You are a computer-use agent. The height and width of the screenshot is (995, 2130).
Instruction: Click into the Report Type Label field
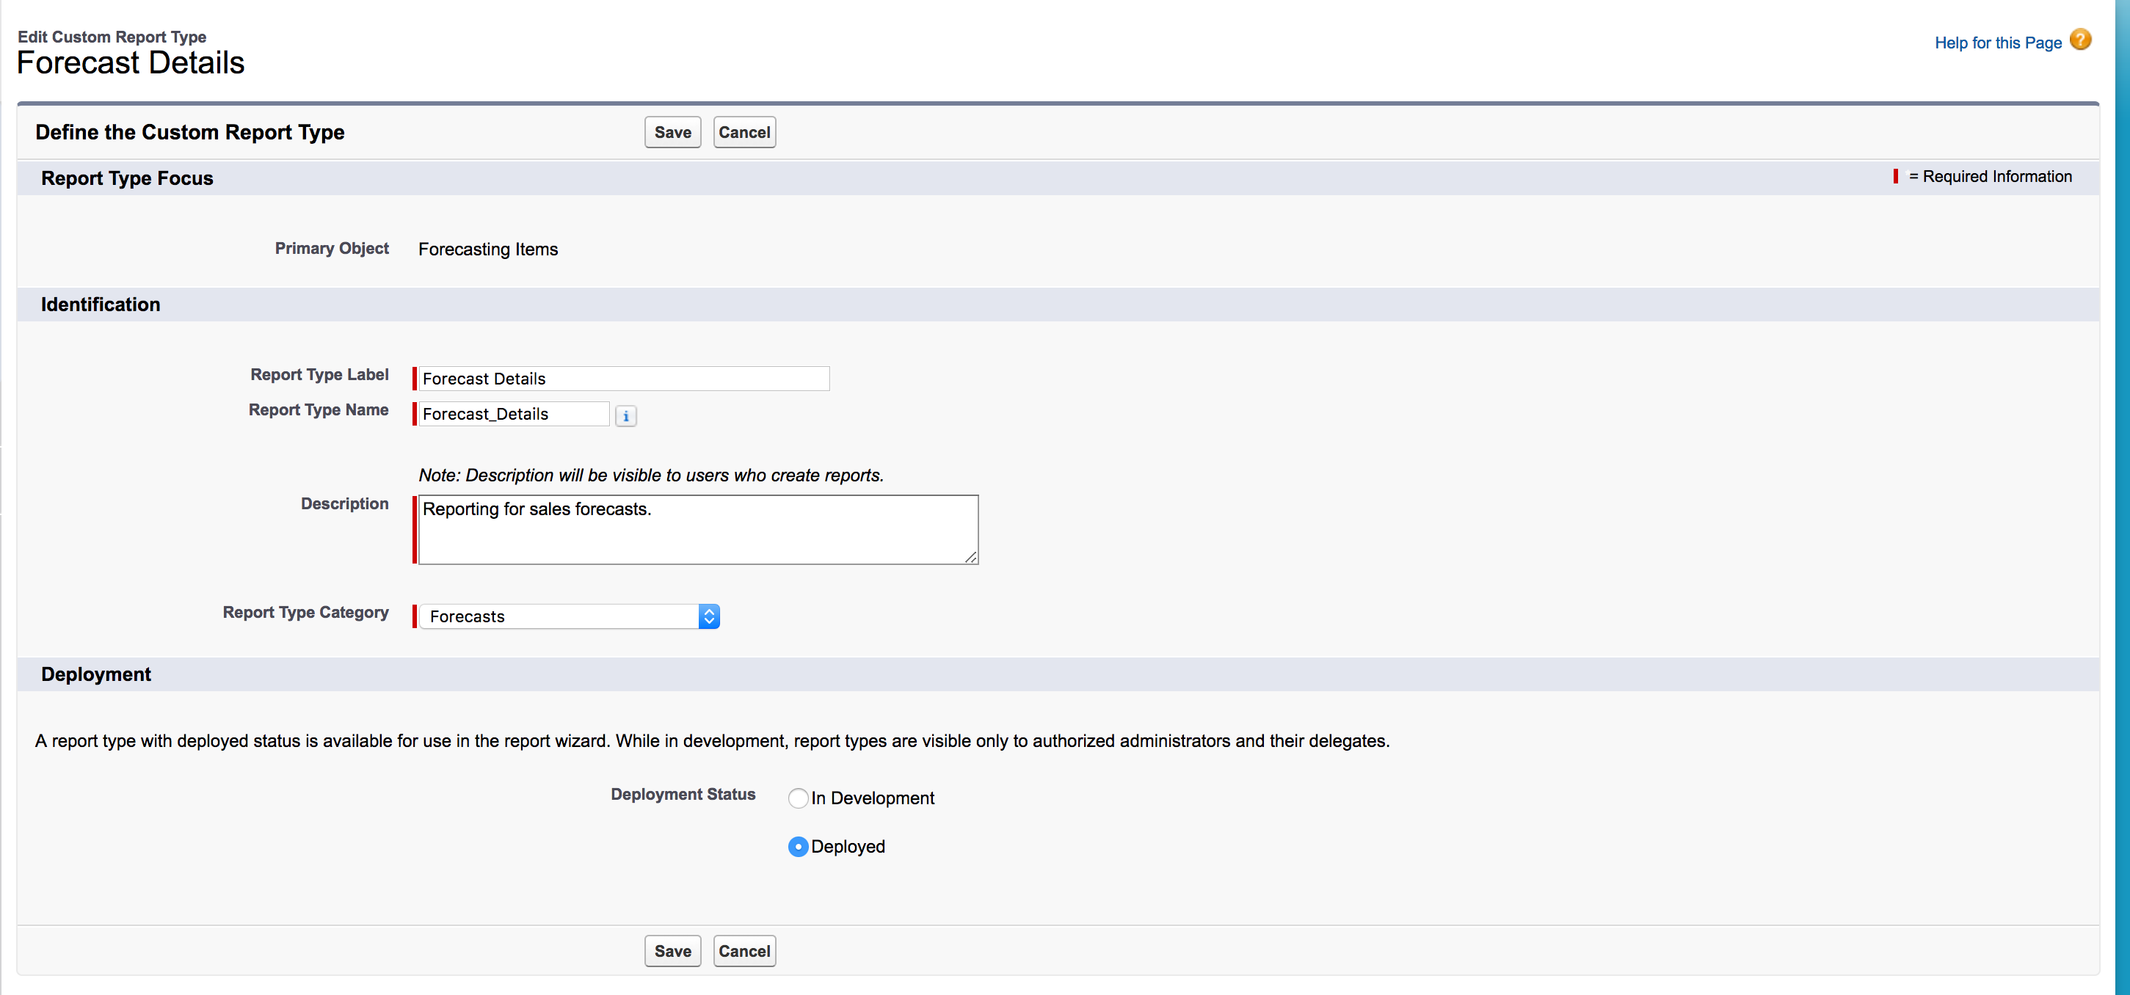click(623, 379)
